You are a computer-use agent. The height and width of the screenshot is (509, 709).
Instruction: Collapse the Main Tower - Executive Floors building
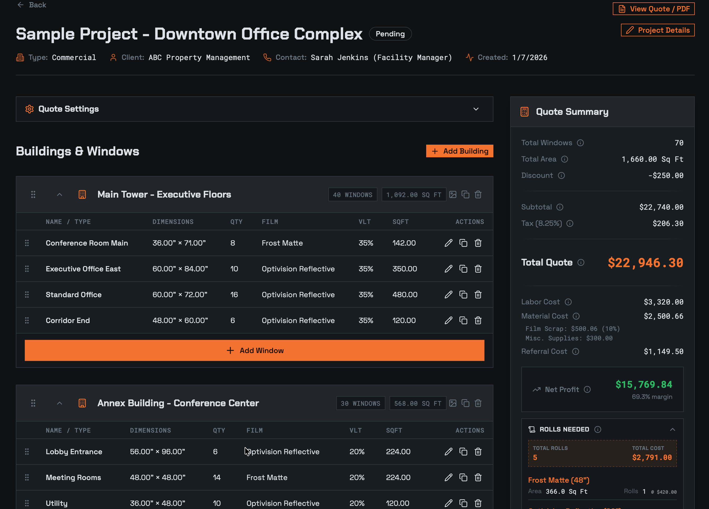coord(59,194)
